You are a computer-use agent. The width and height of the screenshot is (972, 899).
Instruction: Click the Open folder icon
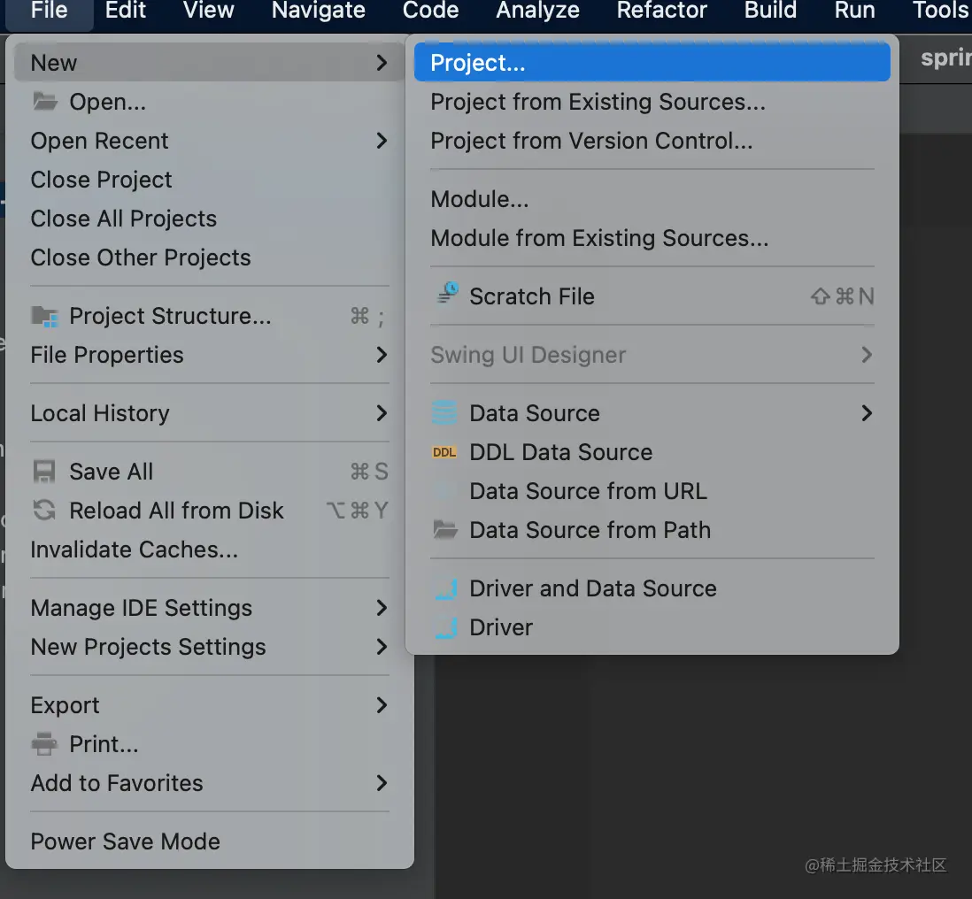coord(45,102)
